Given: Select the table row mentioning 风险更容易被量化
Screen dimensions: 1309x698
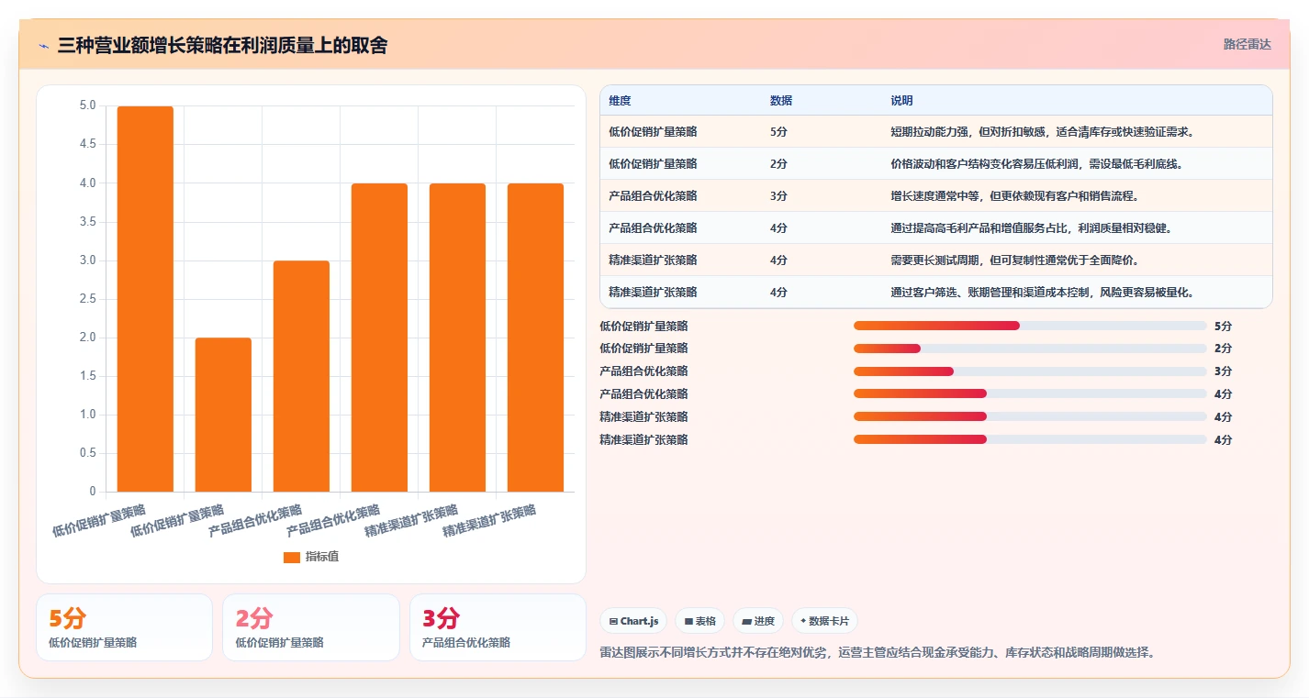Looking at the screenshot, I should pyautogui.click(x=936, y=292).
